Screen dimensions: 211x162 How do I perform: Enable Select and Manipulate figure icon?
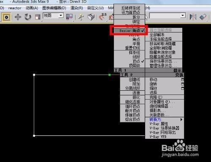coord(81,17)
